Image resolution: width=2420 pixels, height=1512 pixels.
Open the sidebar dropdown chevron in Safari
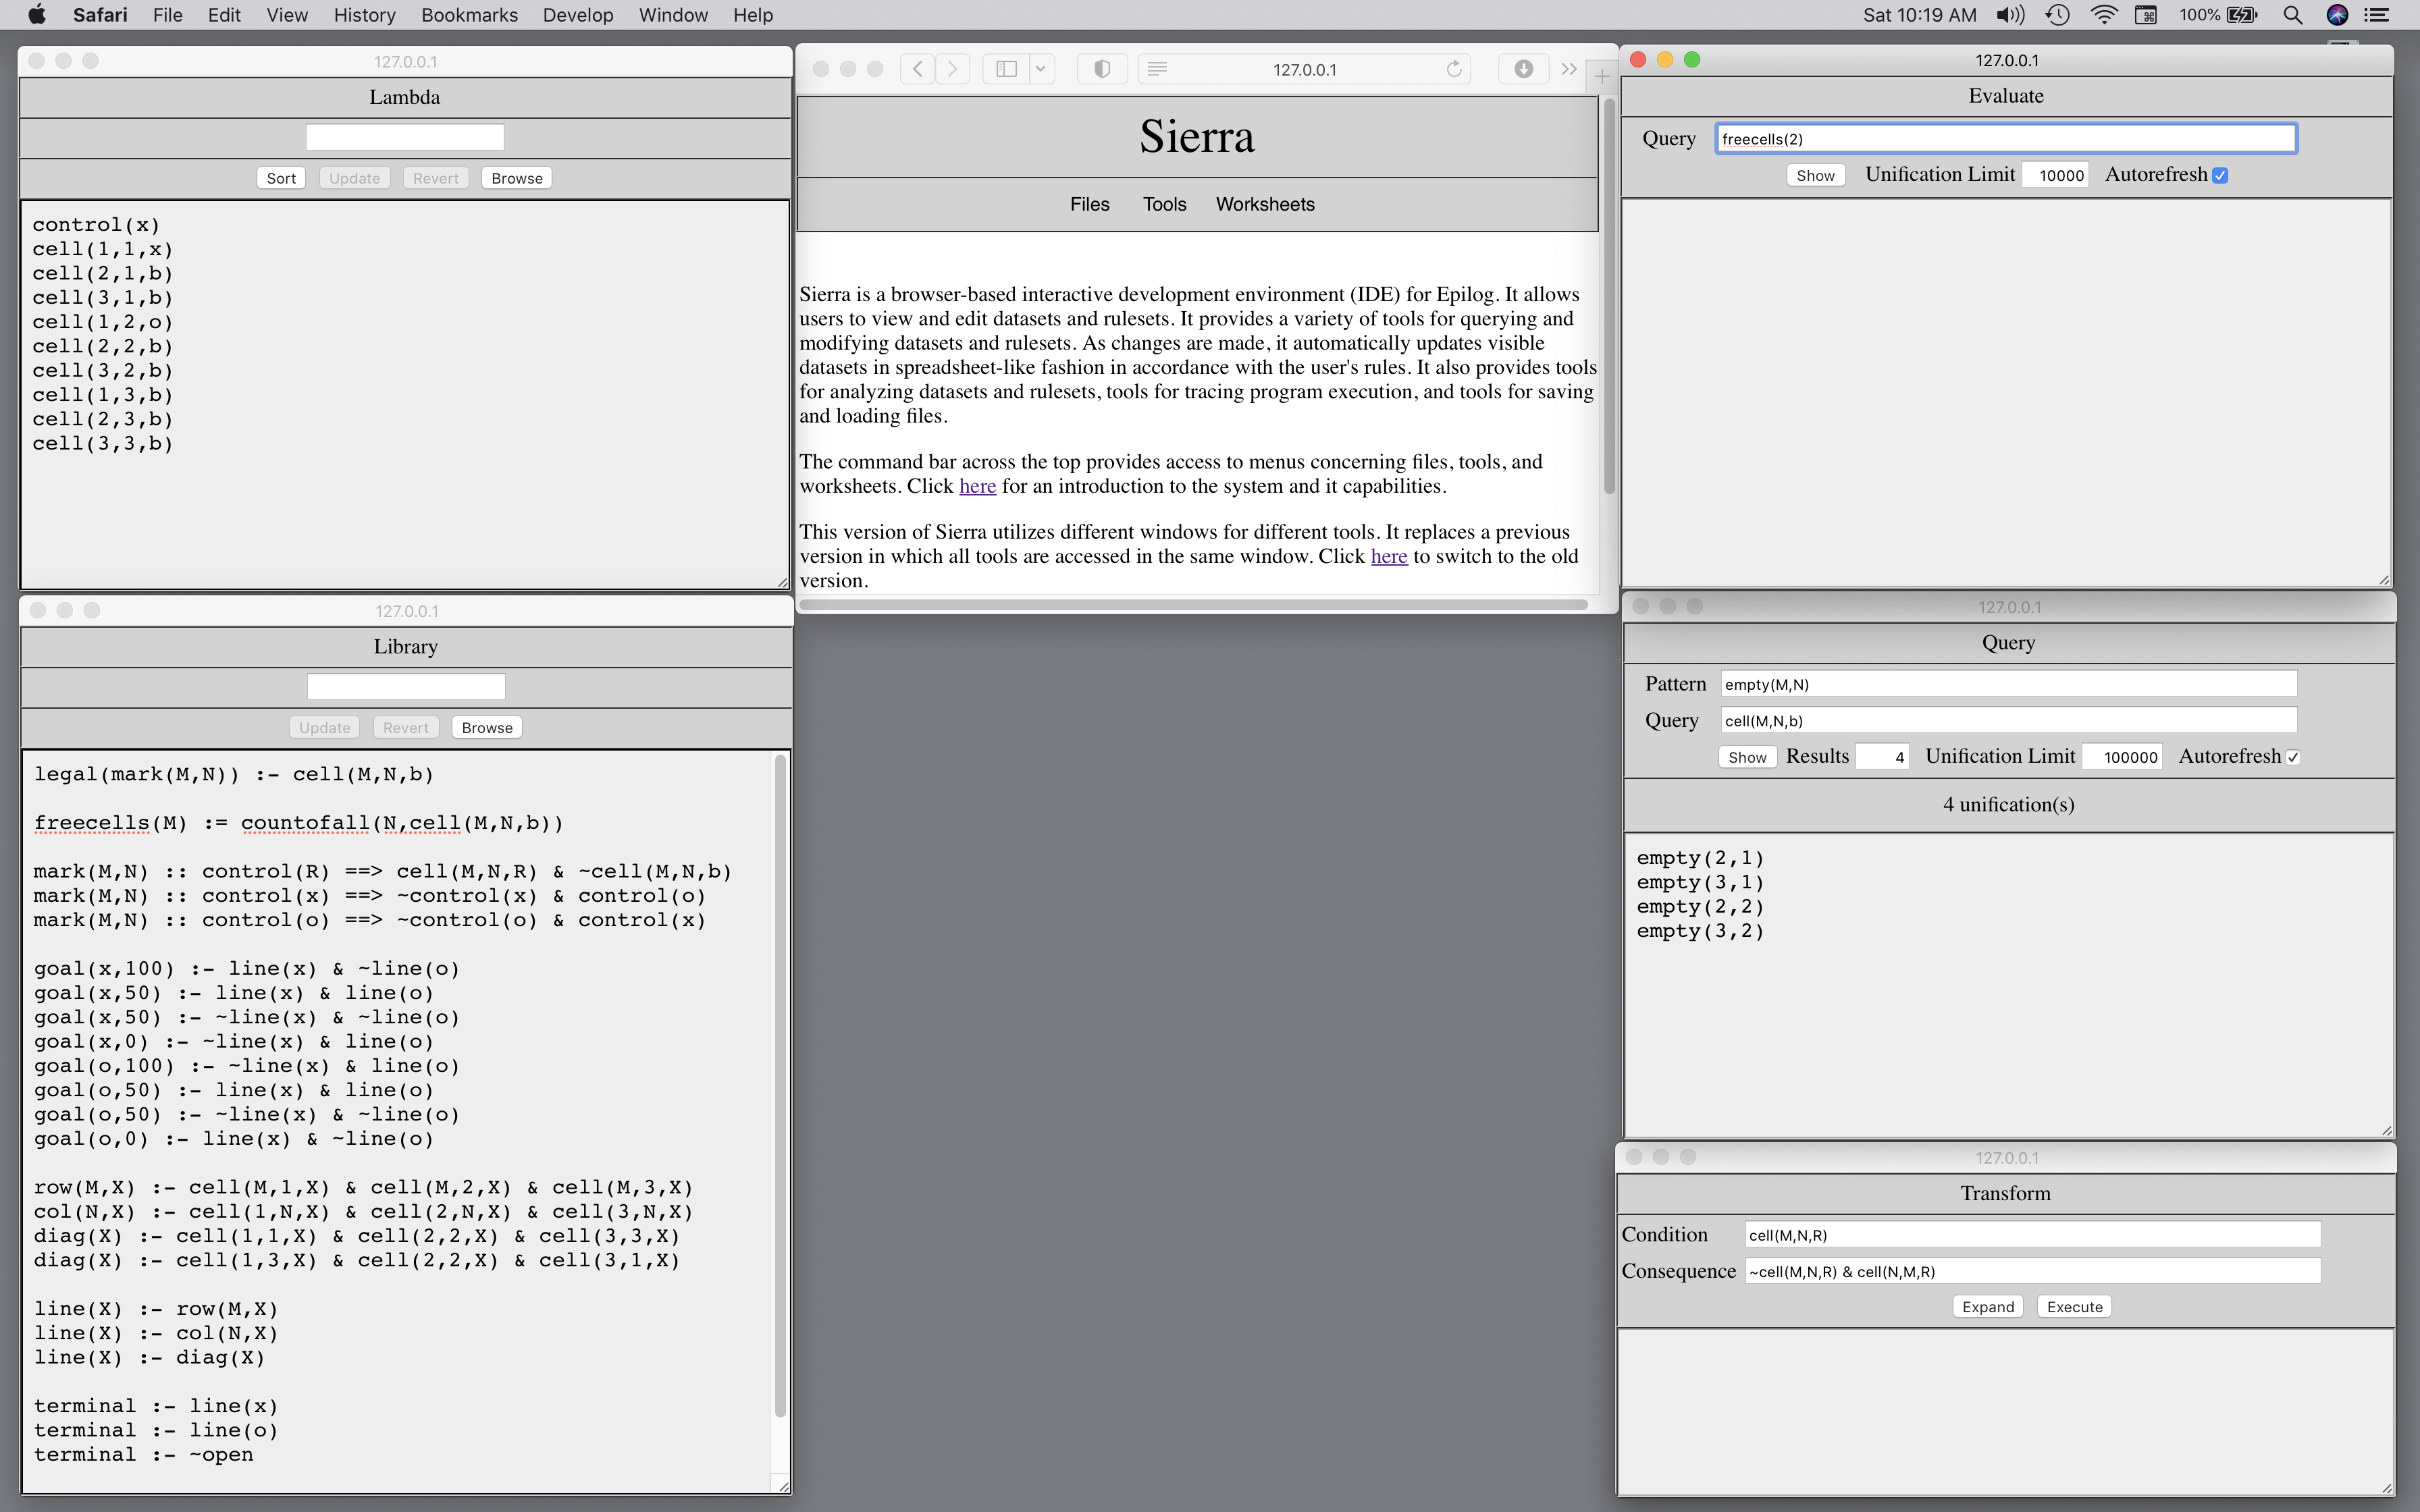pyautogui.click(x=1040, y=69)
